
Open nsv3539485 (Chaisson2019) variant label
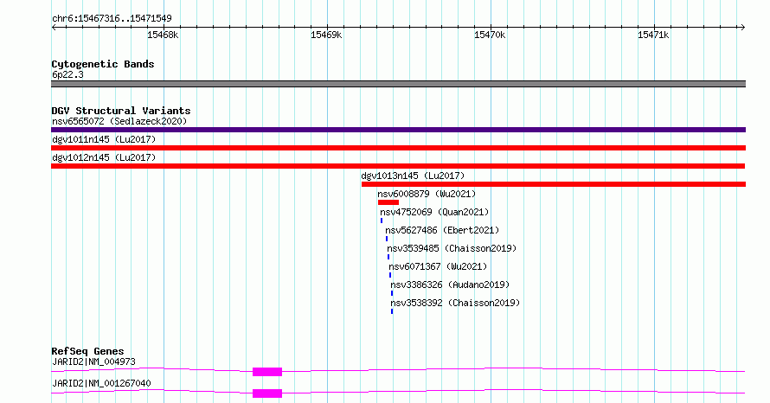pyautogui.click(x=452, y=248)
